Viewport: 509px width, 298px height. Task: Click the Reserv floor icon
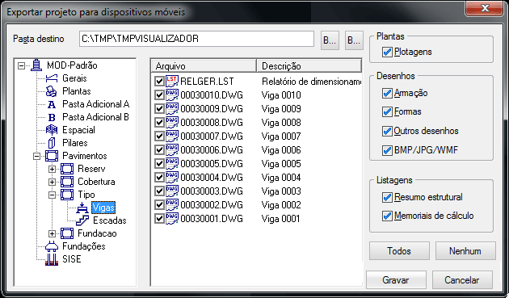pos(67,169)
